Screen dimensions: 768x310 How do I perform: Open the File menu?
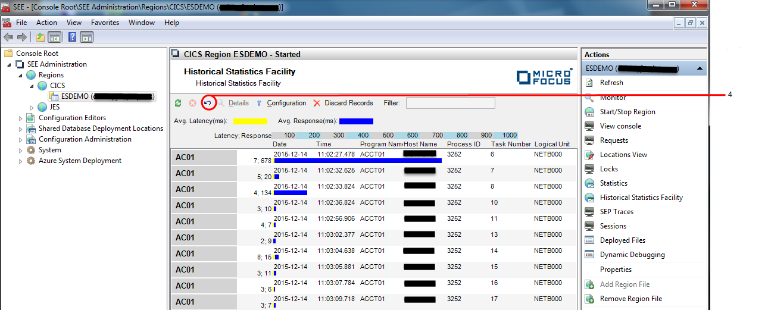pyautogui.click(x=21, y=23)
